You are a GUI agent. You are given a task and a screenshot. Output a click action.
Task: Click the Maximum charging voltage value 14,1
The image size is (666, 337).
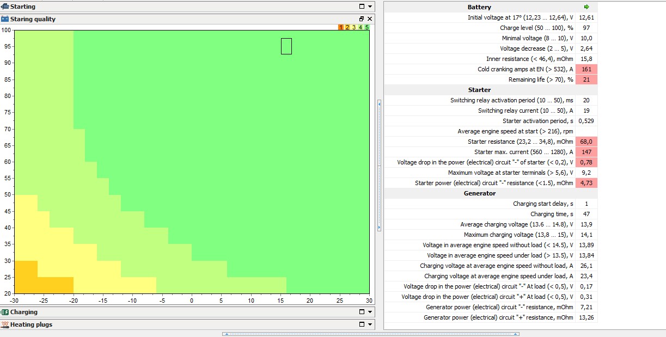[x=586, y=235]
